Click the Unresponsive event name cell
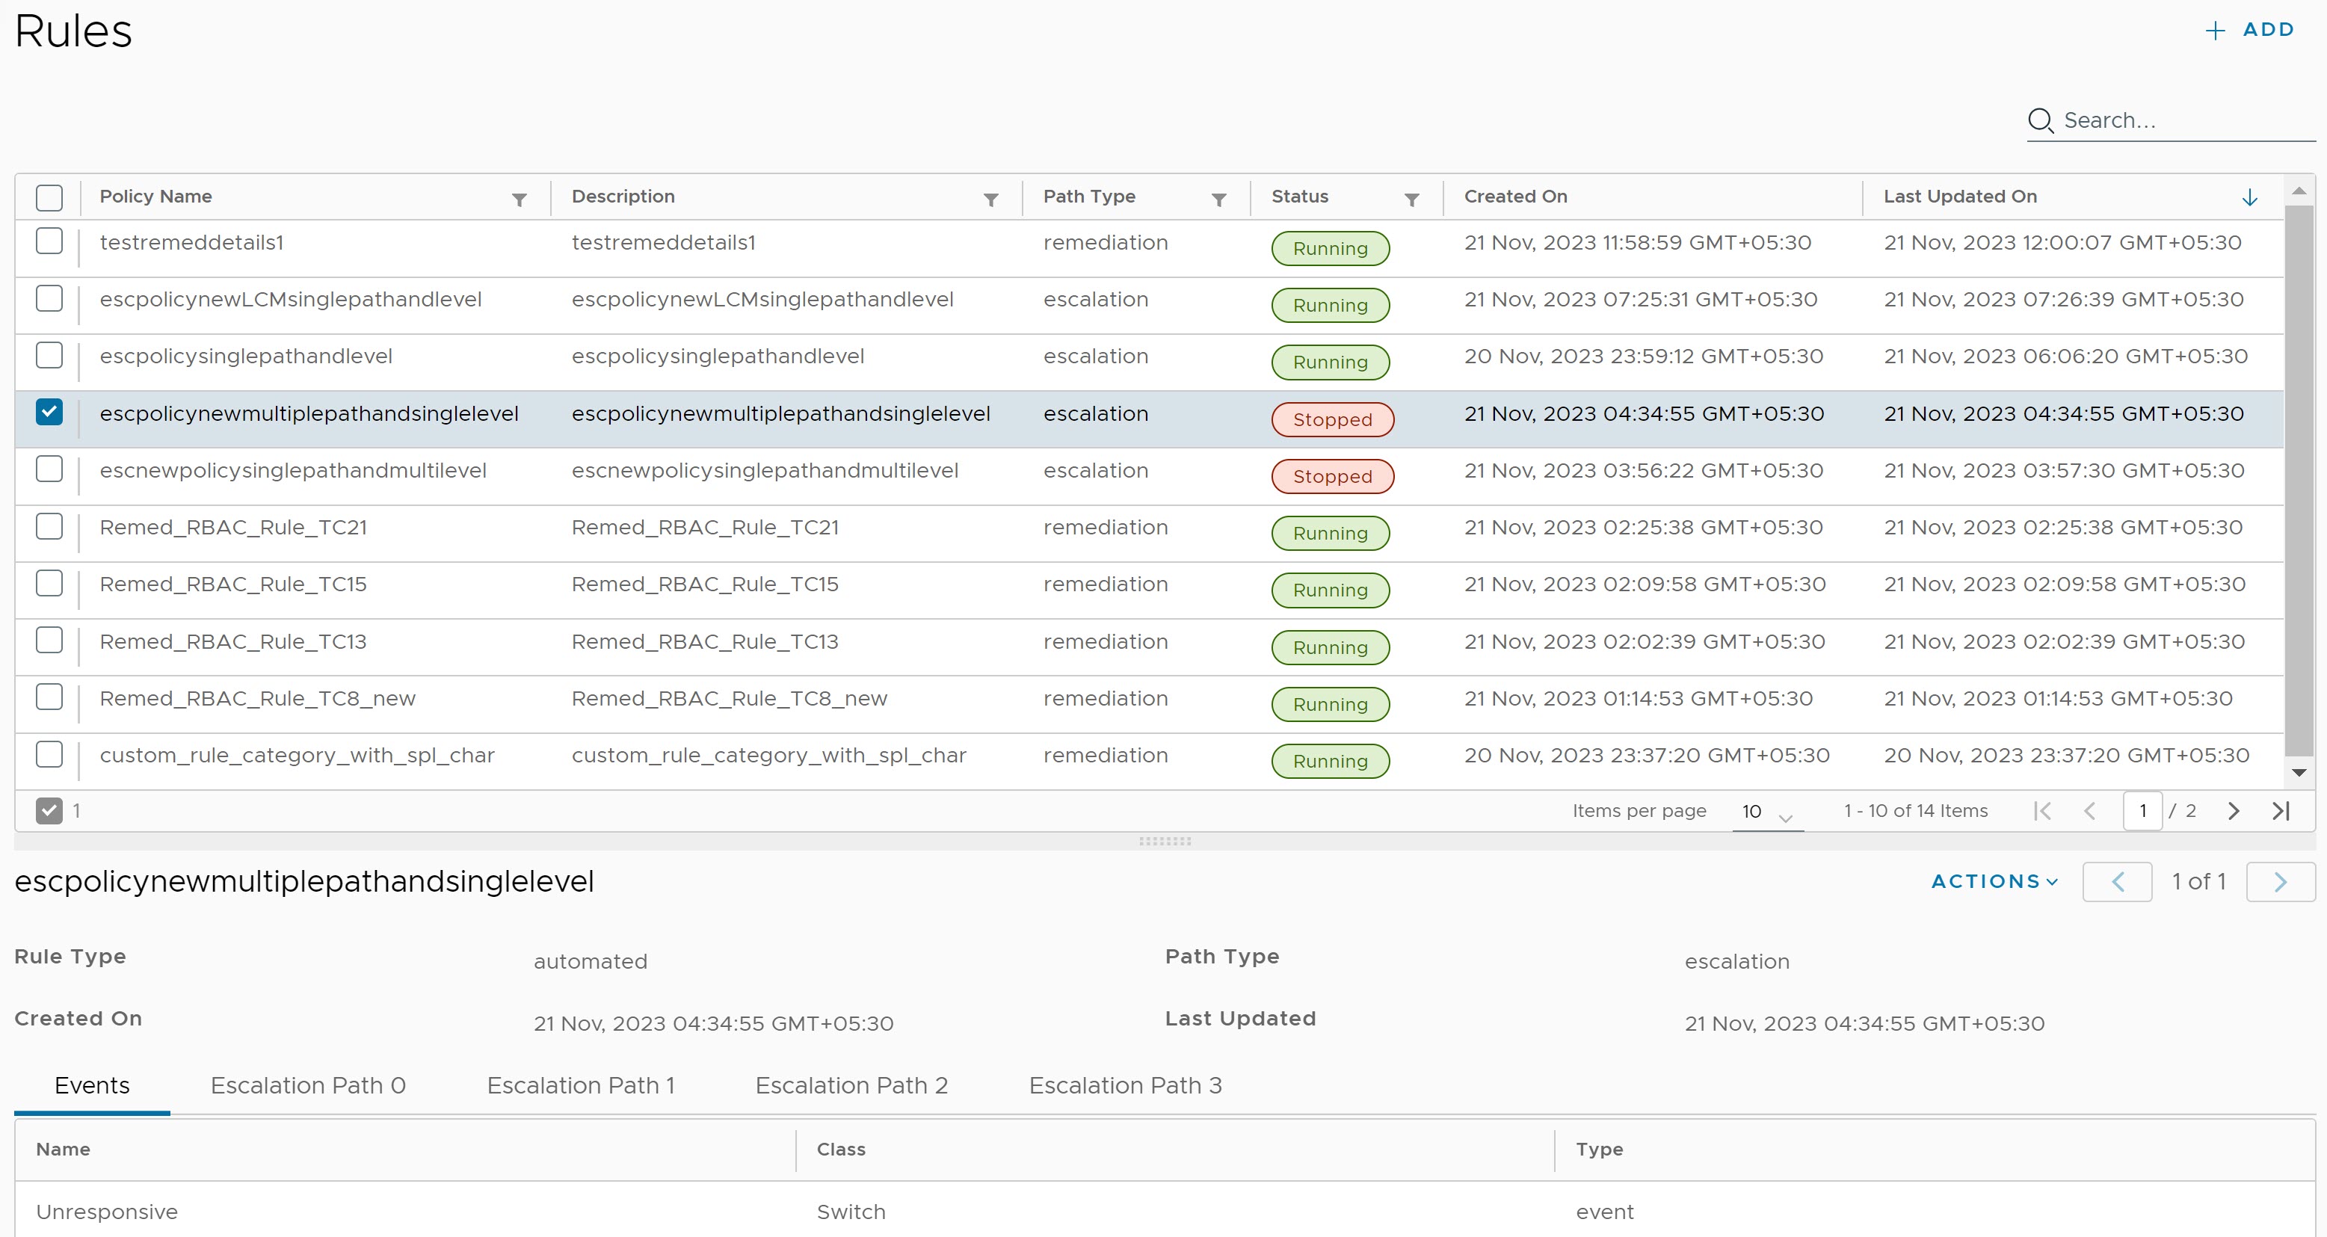The image size is (2327, 1237). pos(107,1212)
